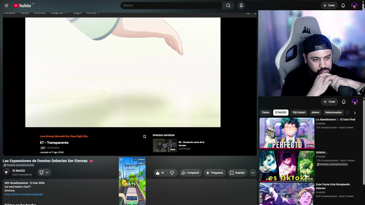365x205 pixels.
Task: Open the YouTube guide hamburger menu
Action: tap(7, 5)
